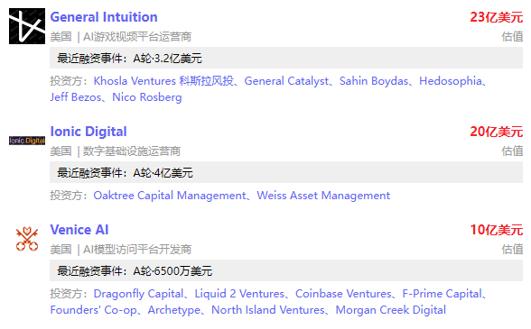Open investor Dragonfly Capital link
Viewport: 531px width, 329px height.
(x=138, y=294)
